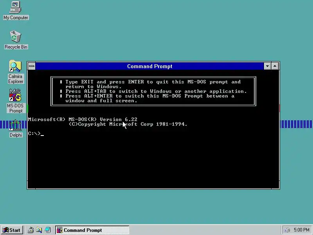The image size is (313, 235).
Task: Select the Recycle Bin icon
Action: point(16,40)
